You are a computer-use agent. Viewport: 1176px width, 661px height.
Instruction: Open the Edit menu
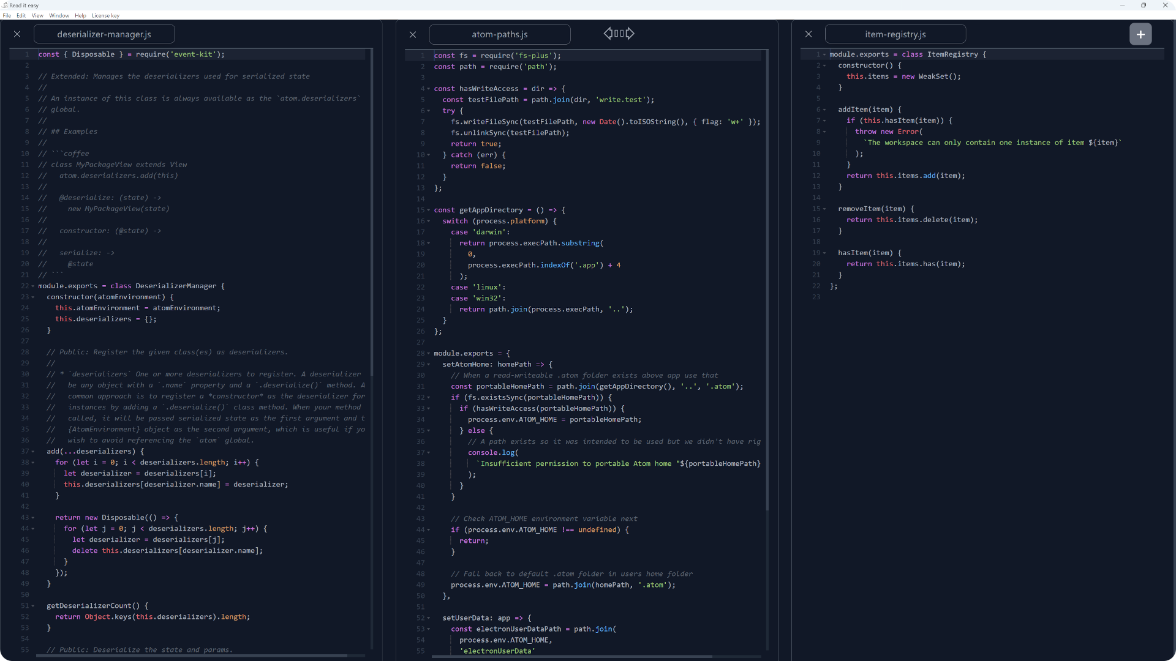tap(21, 15)
